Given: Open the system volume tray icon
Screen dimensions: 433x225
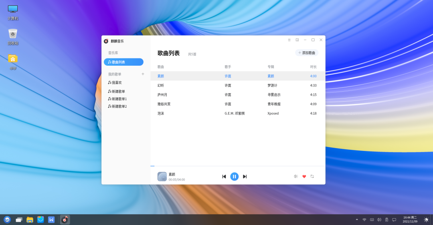Looking at the screenshot, I should coord(379,220).
